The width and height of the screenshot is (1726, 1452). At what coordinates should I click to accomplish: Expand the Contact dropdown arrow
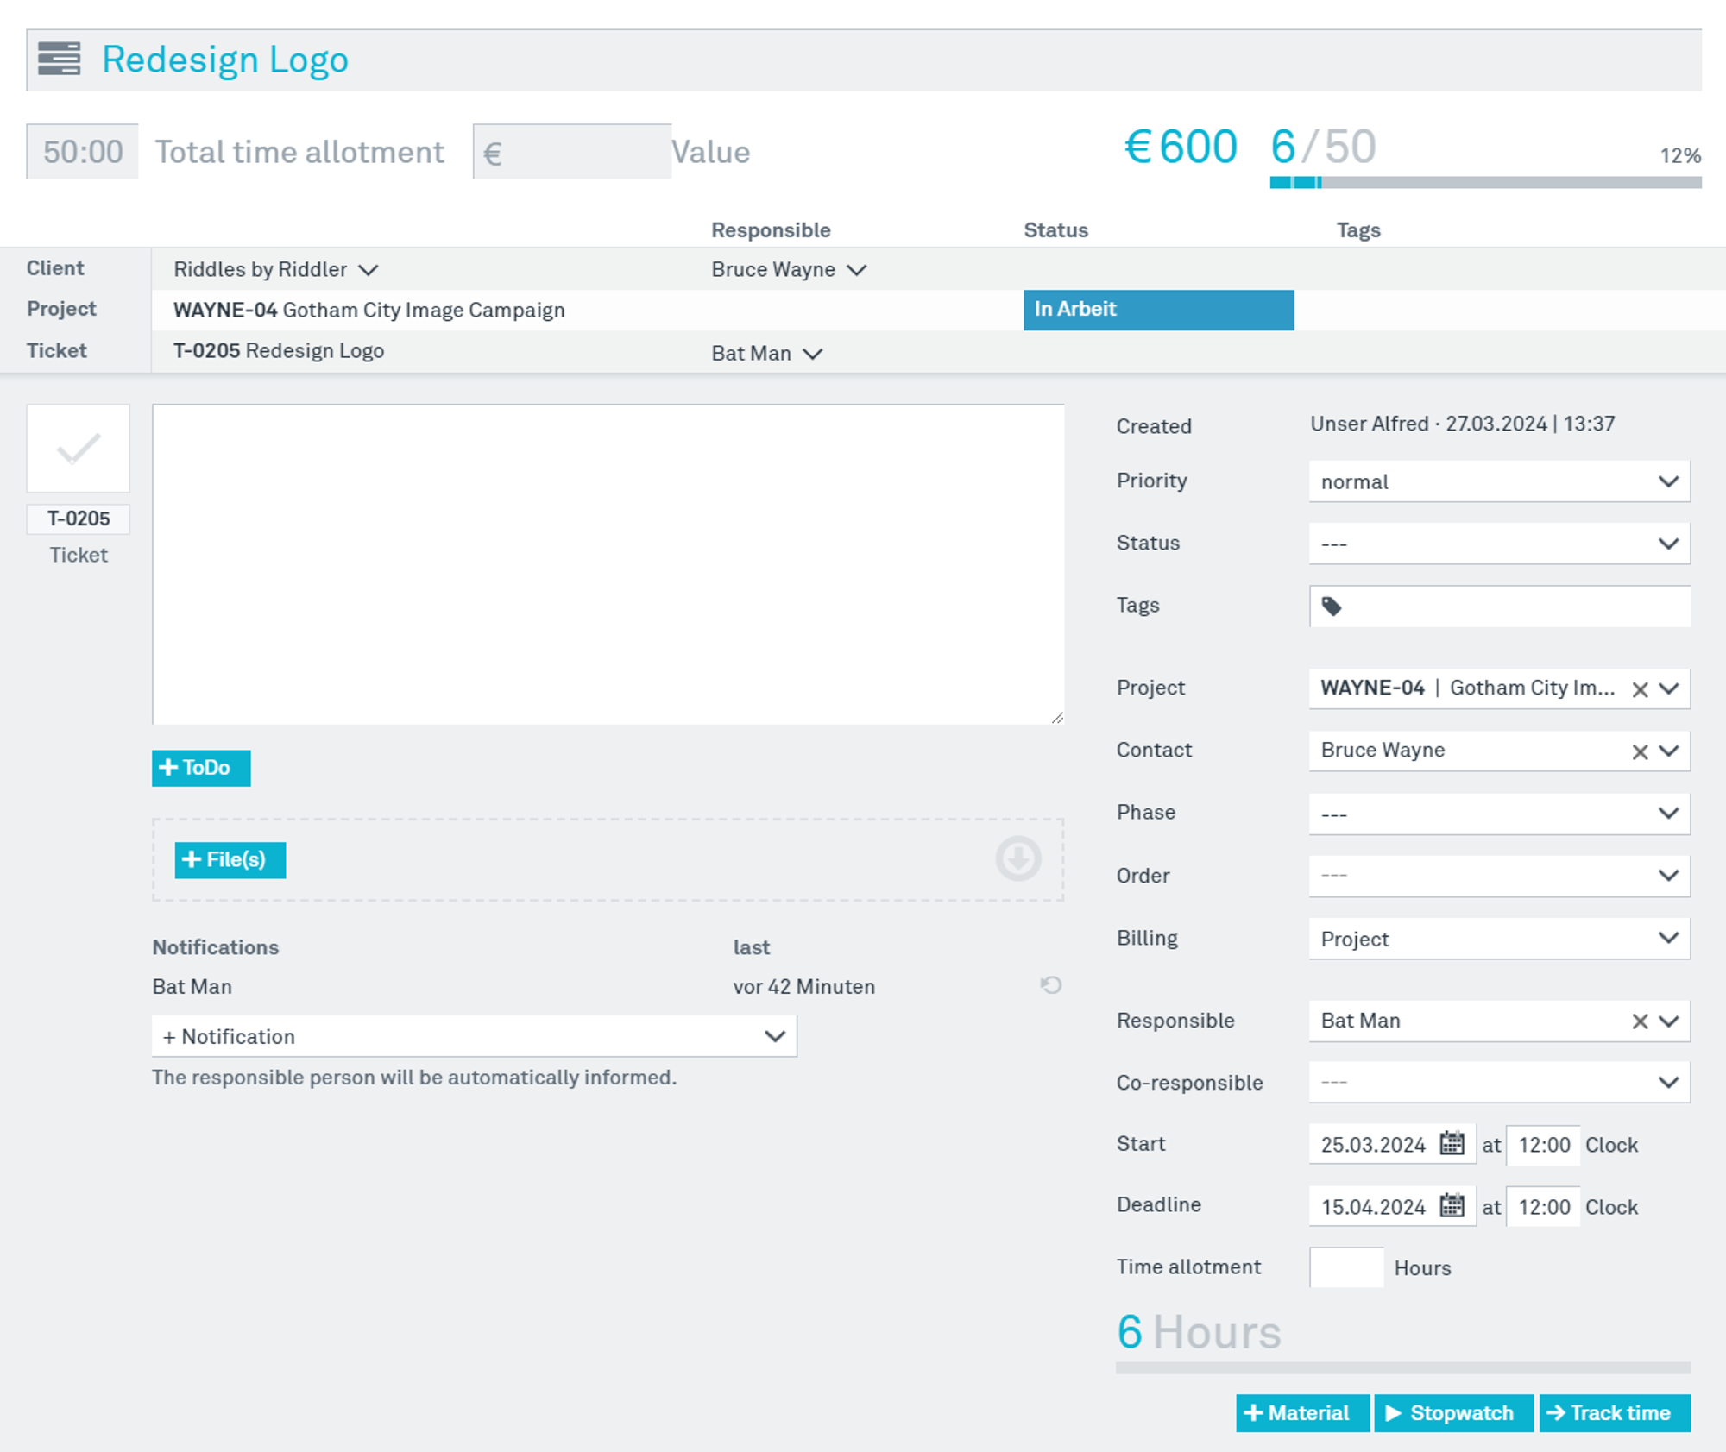[1669, 751]
